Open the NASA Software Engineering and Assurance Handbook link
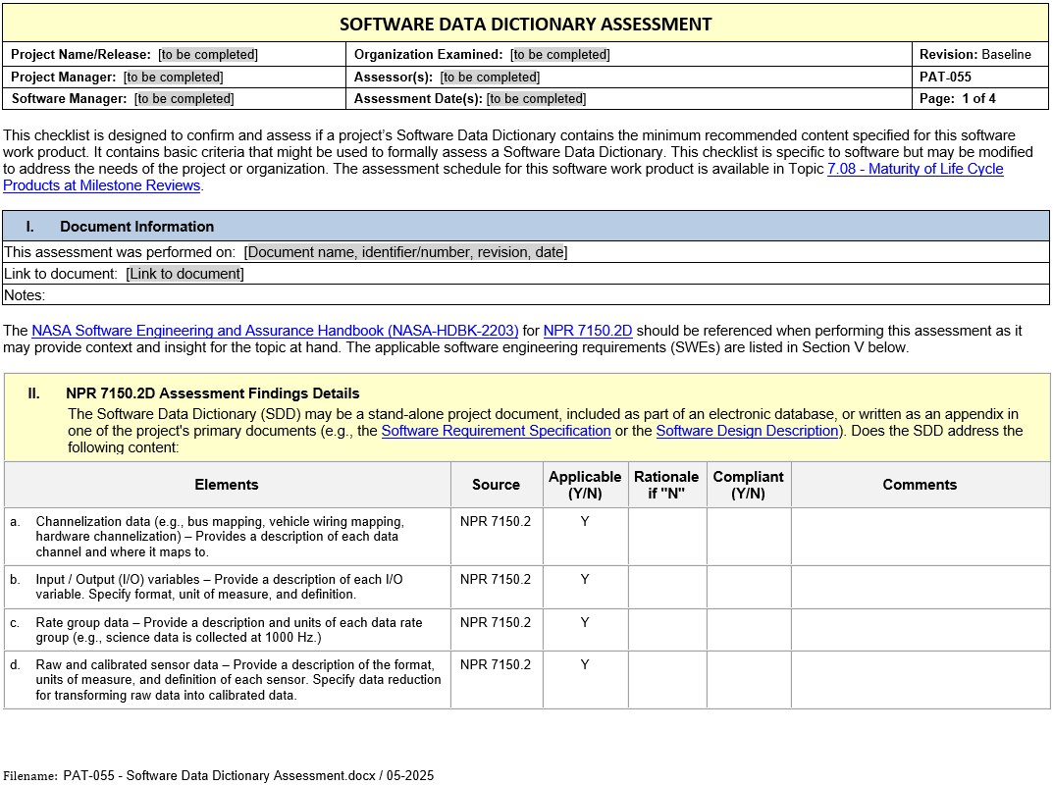1053x785 pixels. (275, 331)
